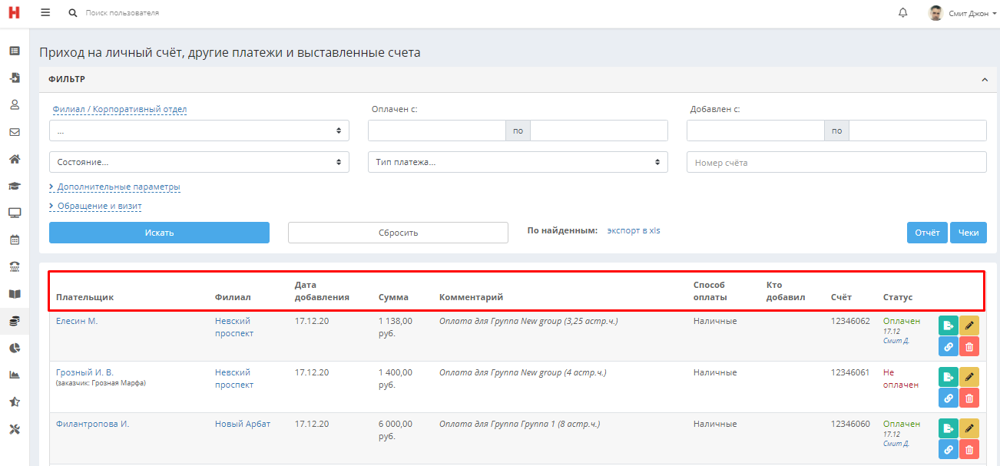1000x466 pixels.
Task: Open sidebar tools (settings) icon
Action: (14, 429)
